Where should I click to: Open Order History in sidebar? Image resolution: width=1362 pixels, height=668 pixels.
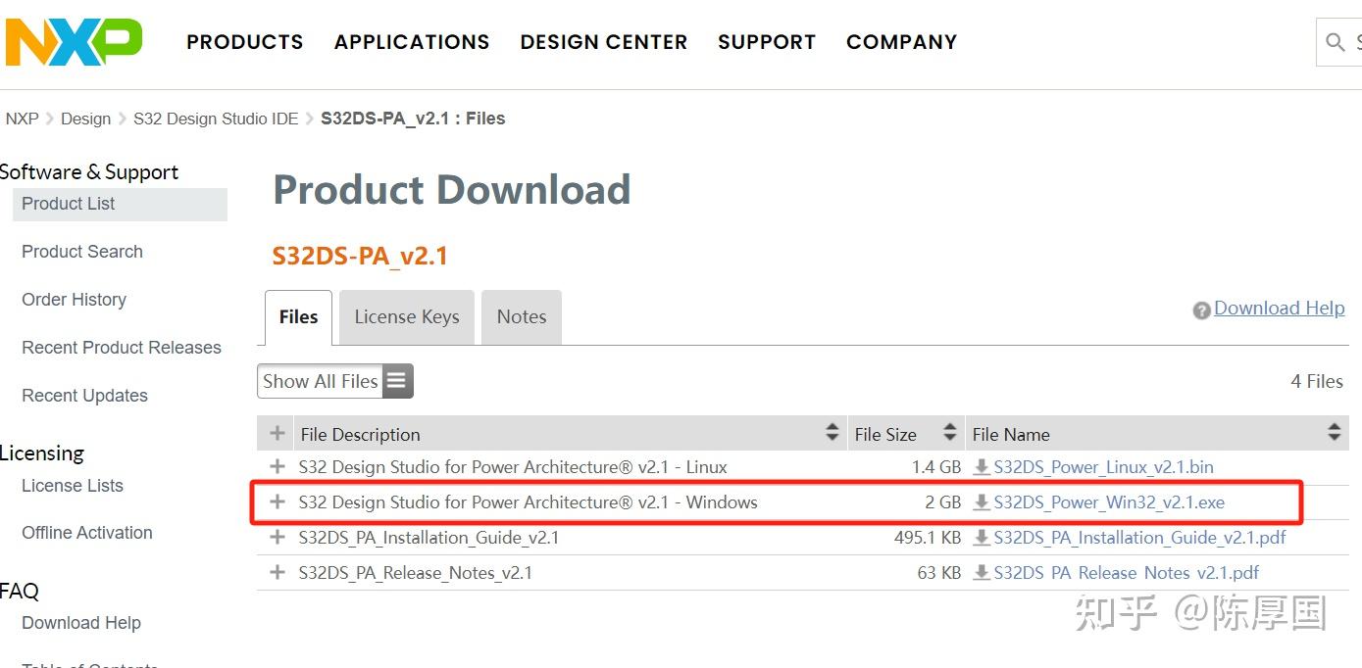[75, 300]
